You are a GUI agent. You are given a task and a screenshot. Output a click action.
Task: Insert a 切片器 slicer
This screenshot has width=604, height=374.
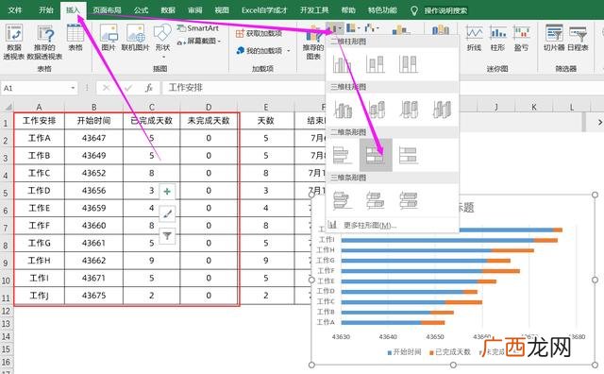pyautogui.click(x=554, y=38)
